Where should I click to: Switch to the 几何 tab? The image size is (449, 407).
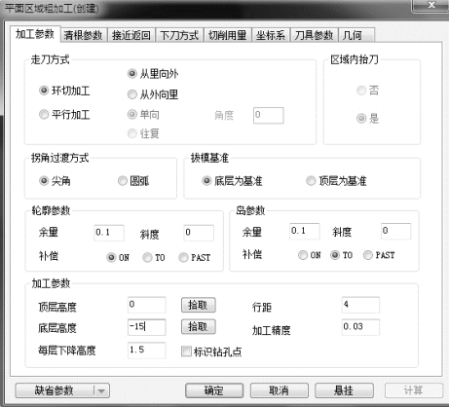coord(356,35)
